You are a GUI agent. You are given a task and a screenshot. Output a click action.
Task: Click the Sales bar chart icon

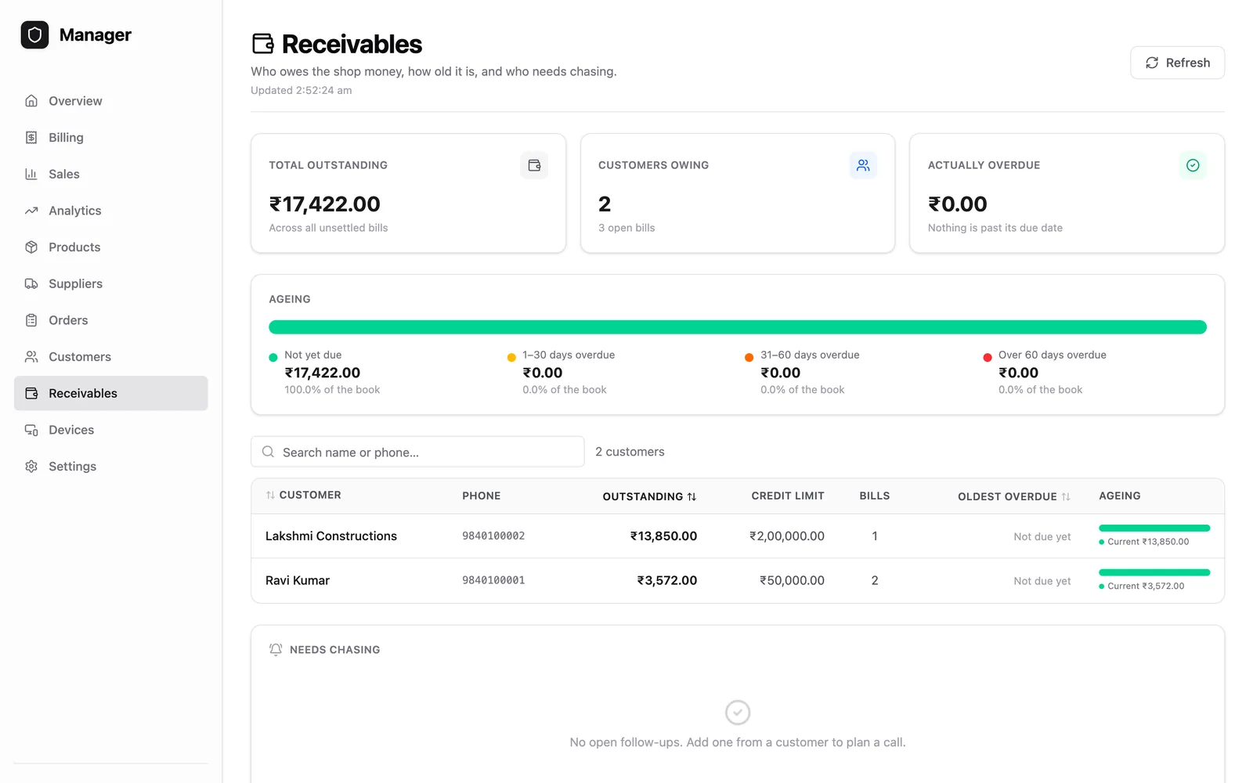(31, 174)
